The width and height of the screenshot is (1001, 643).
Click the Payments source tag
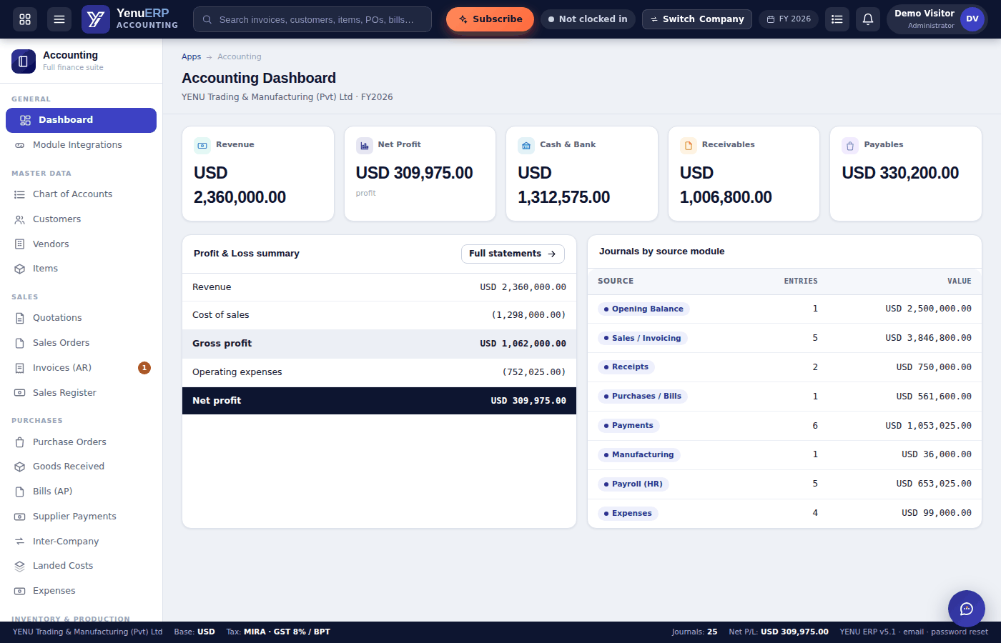(628, 426)
